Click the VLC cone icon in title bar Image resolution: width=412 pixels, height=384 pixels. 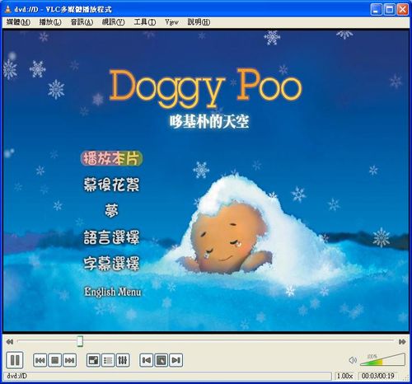pyautogui.click(x=8, y=9)
